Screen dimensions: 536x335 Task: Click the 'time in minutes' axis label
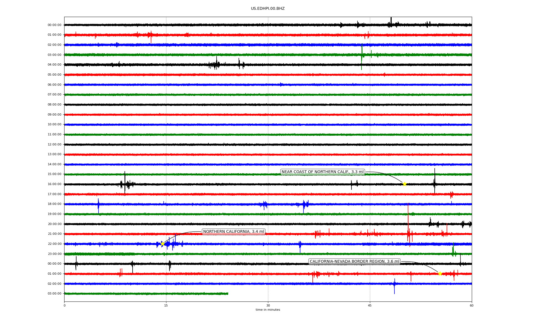(x=268, y=310)
